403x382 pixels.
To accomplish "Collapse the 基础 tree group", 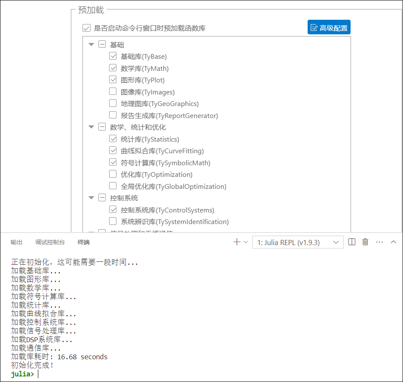I will point(91,44).
